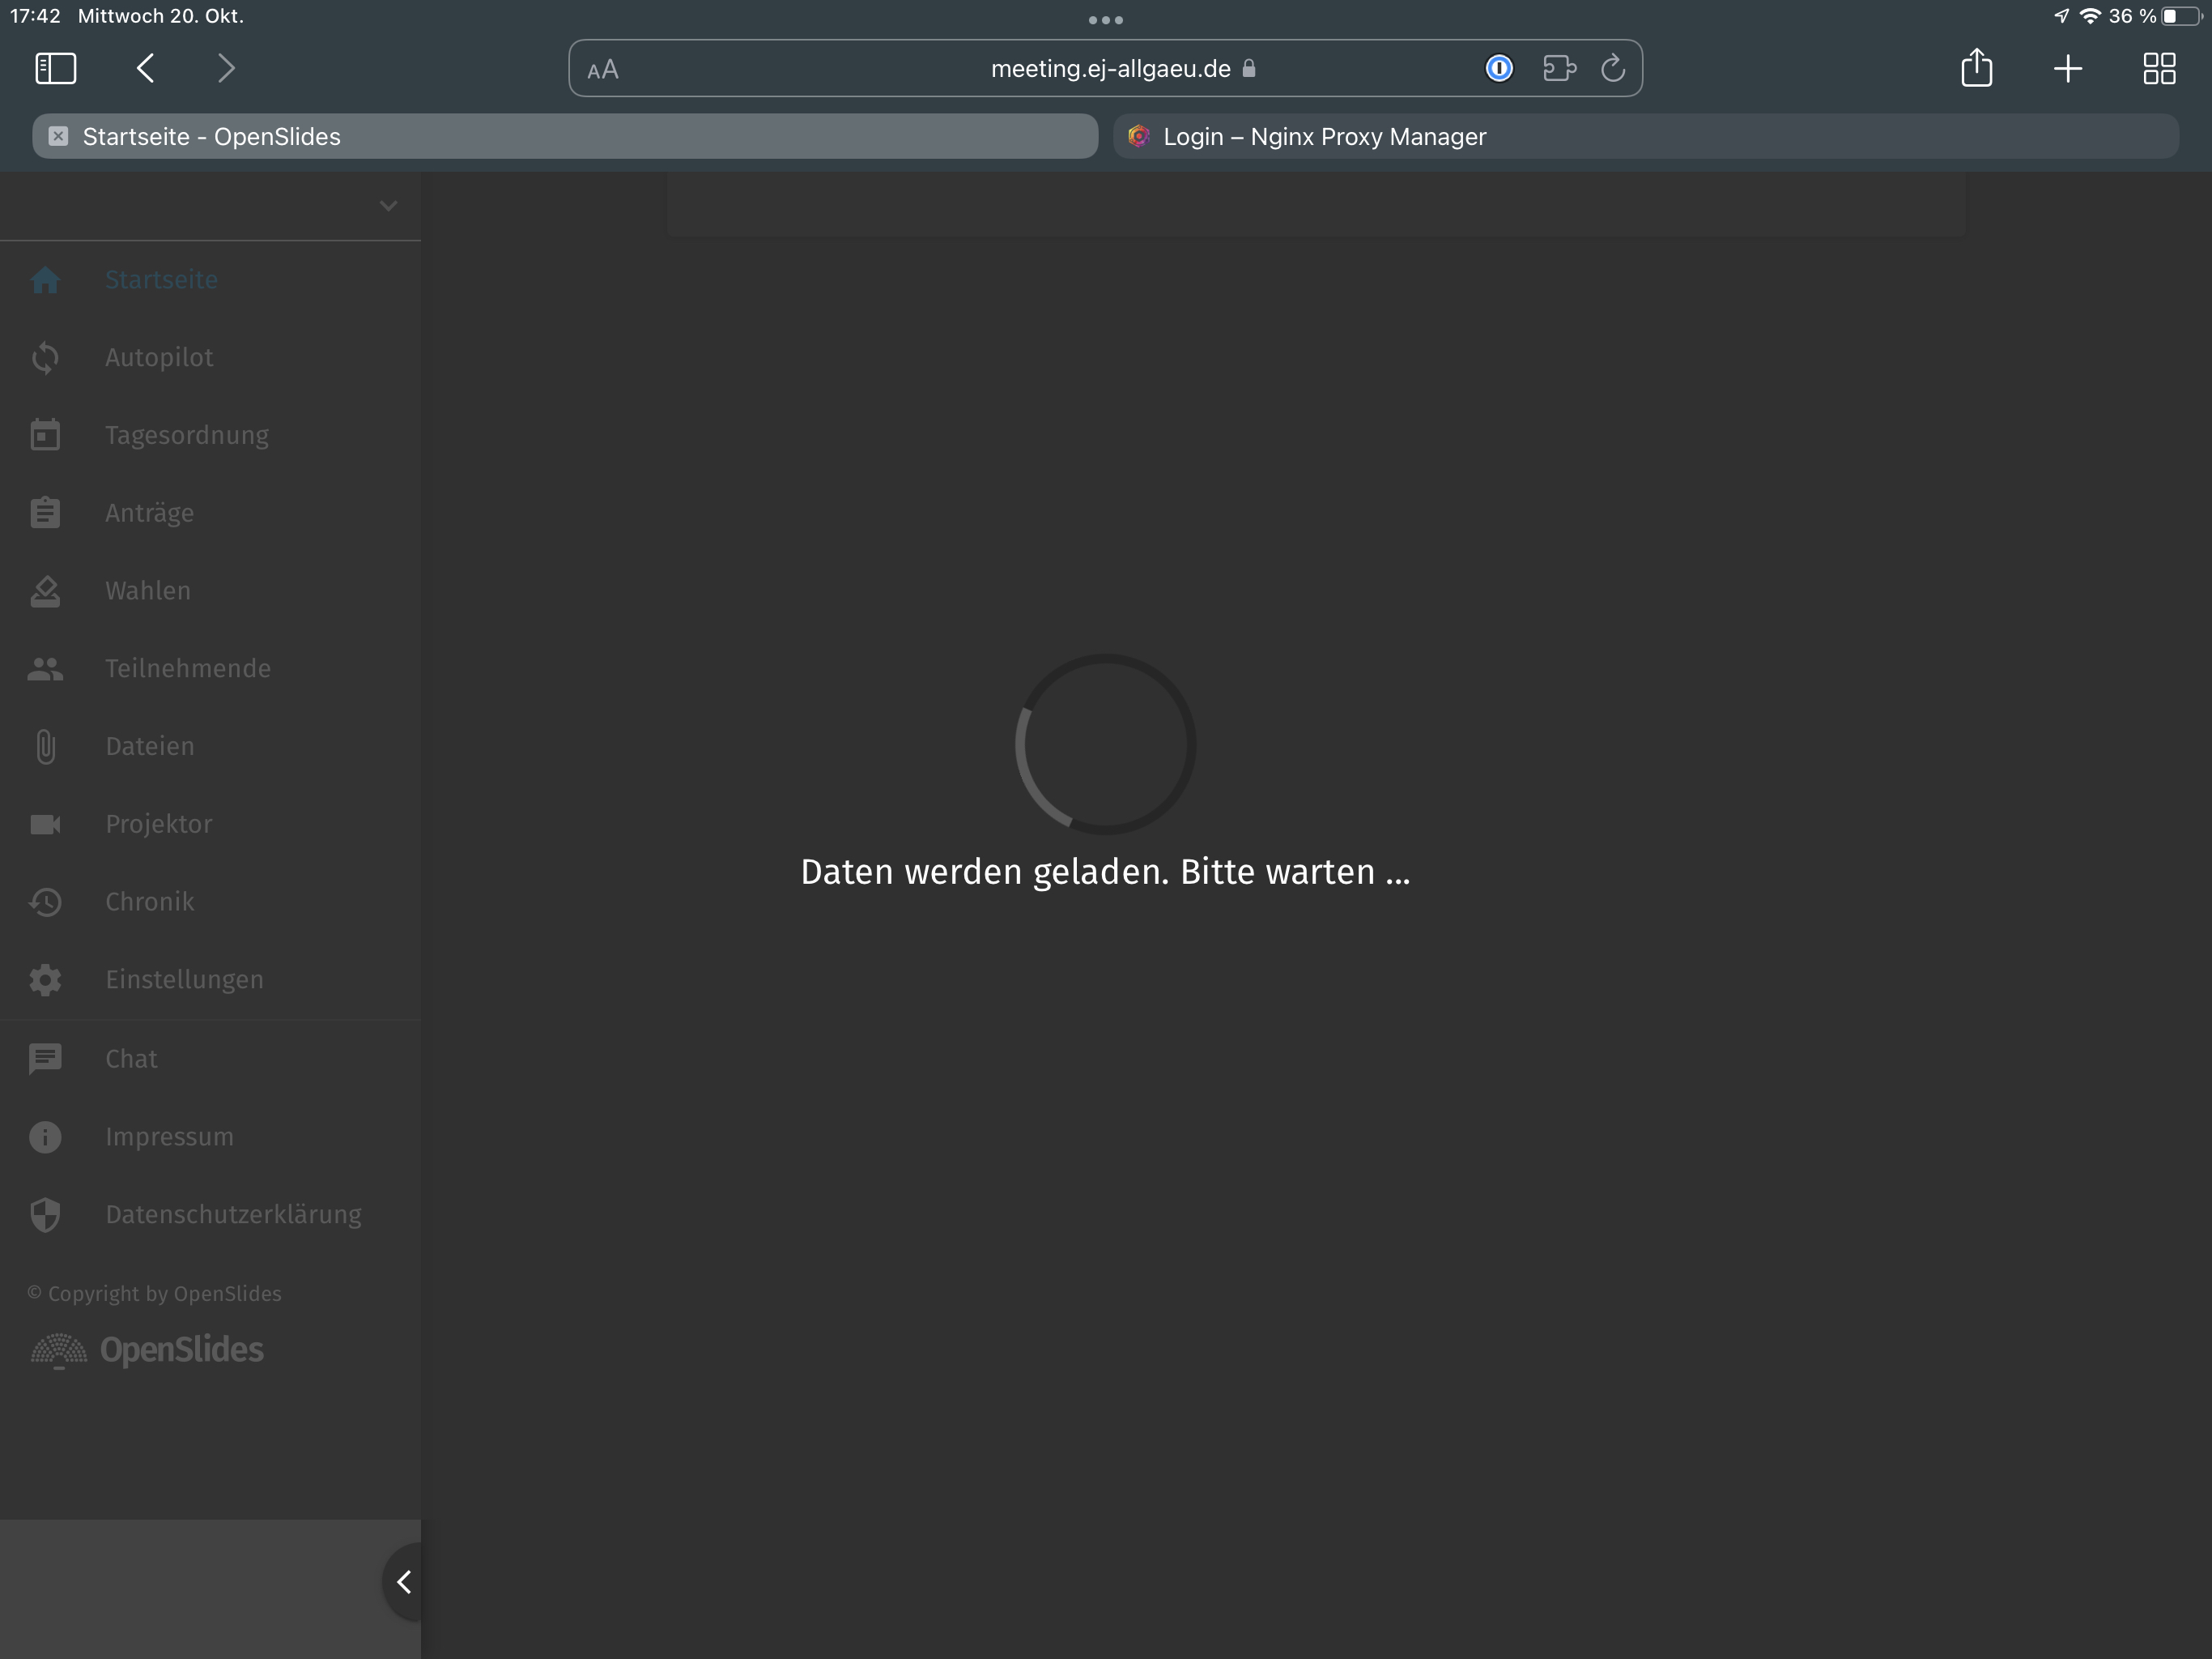
Task: Click the Einstellungen label
Action: point(185,979)
